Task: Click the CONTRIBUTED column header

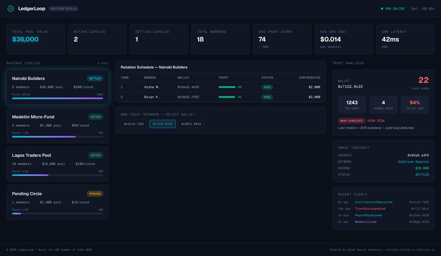Action: [309, 78]
